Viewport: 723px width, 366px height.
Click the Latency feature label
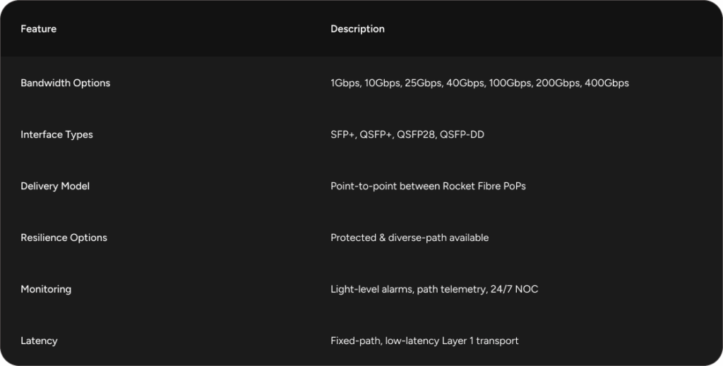click(39, 341)
